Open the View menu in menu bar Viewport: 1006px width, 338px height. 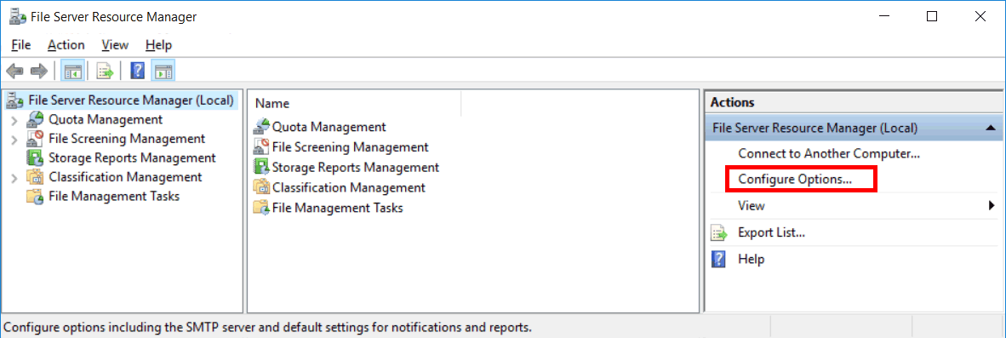click(x=116, y=45)
